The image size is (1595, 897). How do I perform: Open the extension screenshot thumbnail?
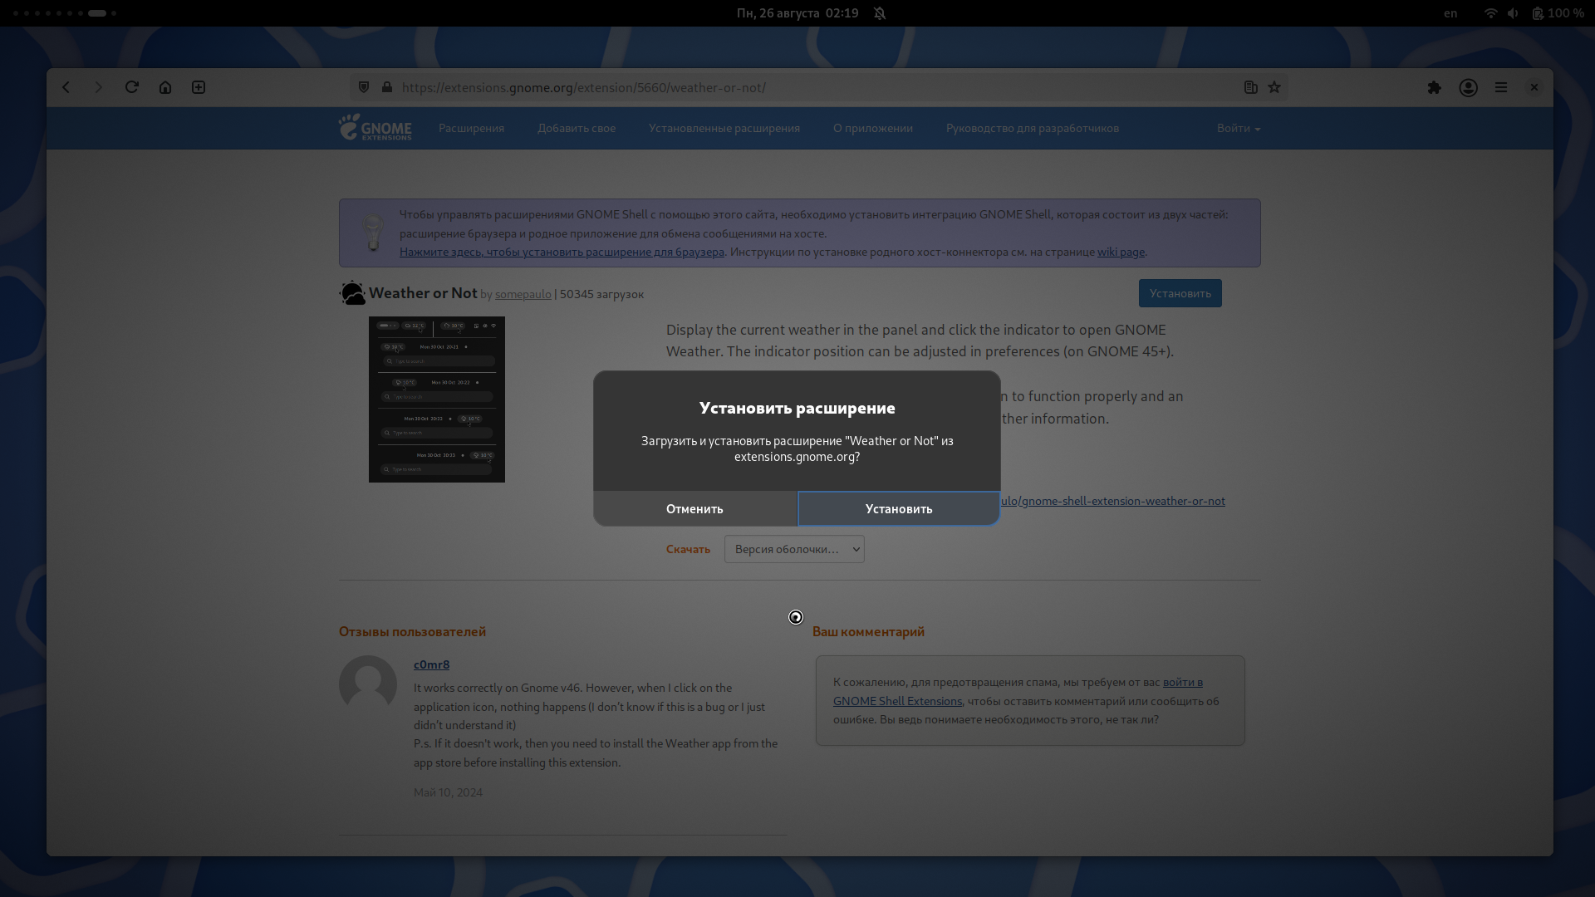click(x=437, y=399)
